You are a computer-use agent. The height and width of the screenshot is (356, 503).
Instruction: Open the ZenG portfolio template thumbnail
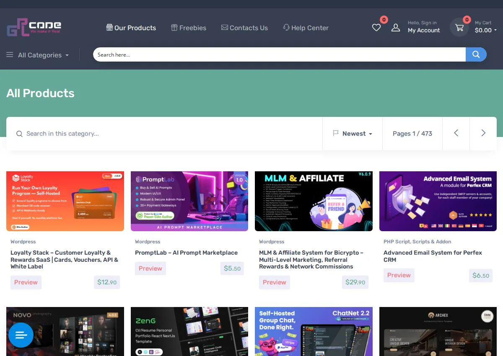189,331
